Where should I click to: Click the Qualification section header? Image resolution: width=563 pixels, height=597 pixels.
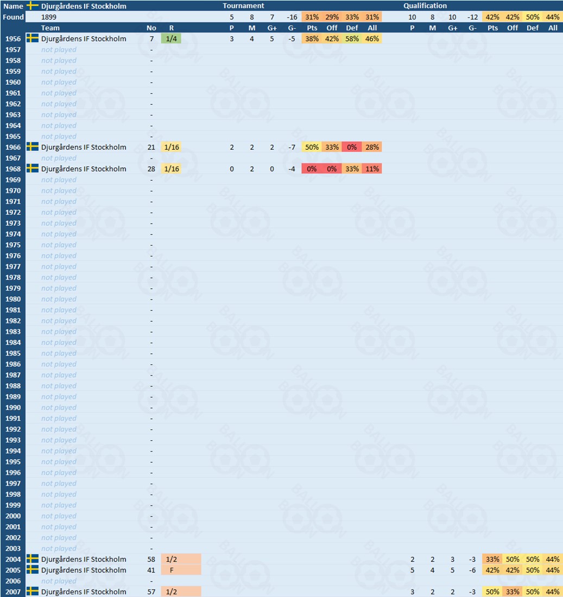[x=425, y=6]
